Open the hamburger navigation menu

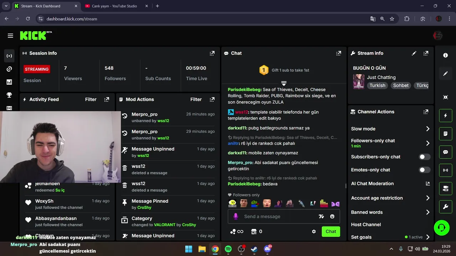10,36
